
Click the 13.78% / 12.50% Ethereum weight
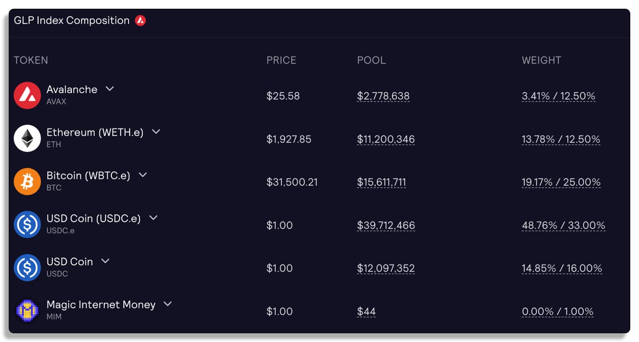point(561,140)
